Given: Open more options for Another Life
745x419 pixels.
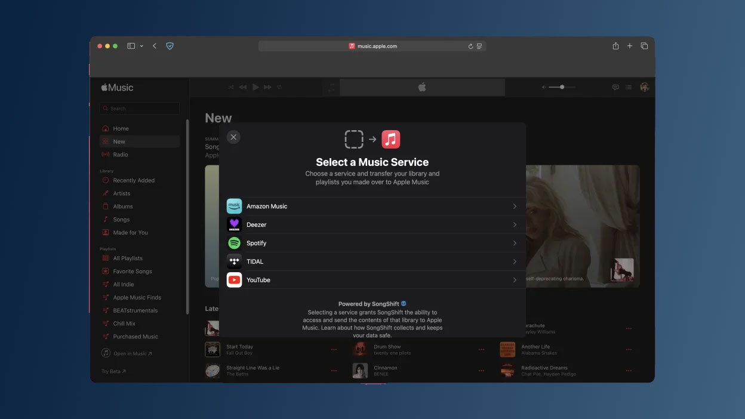Looking at the screenshot, I should 629,350.
